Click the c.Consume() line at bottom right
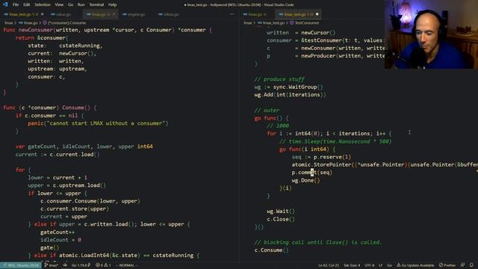This screenshot has width=478, height=269. (x=271, y=250)
